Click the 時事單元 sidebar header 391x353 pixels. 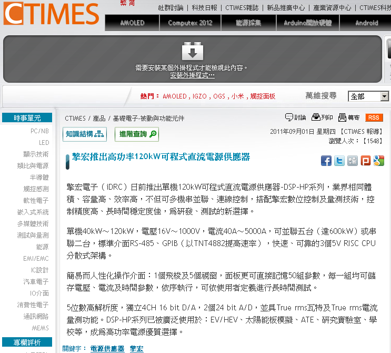(27, 117)
